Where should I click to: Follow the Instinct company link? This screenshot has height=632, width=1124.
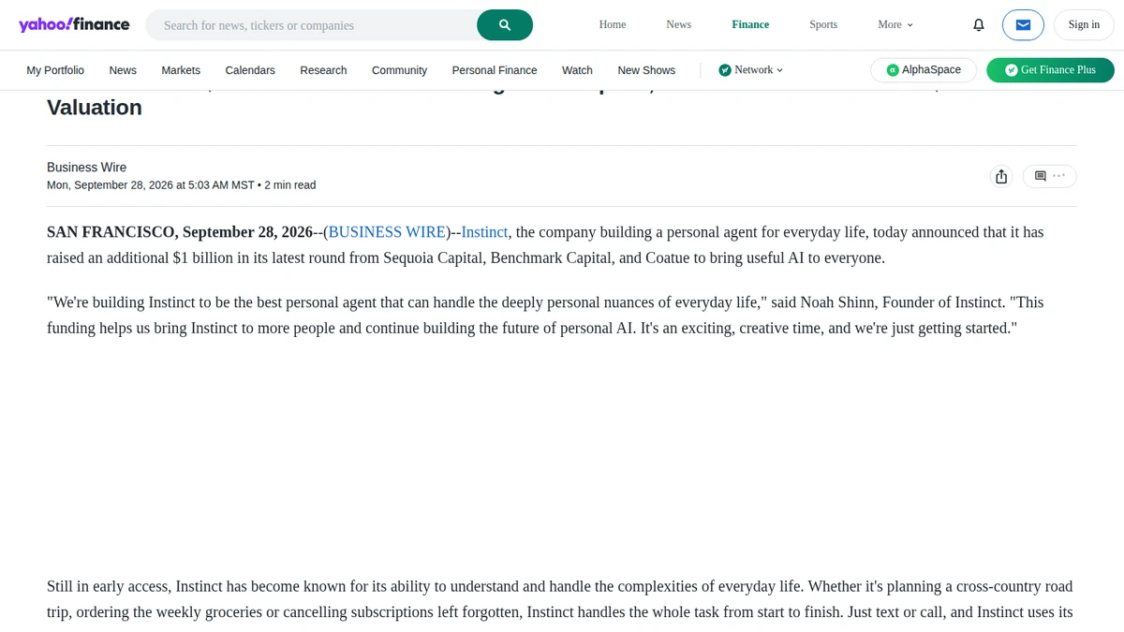click(x=484, y=232)
